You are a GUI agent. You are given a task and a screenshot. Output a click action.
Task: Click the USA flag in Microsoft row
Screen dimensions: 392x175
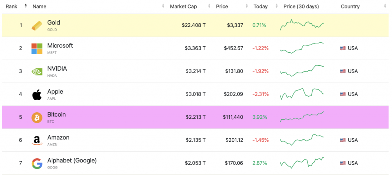click(343, 49)
